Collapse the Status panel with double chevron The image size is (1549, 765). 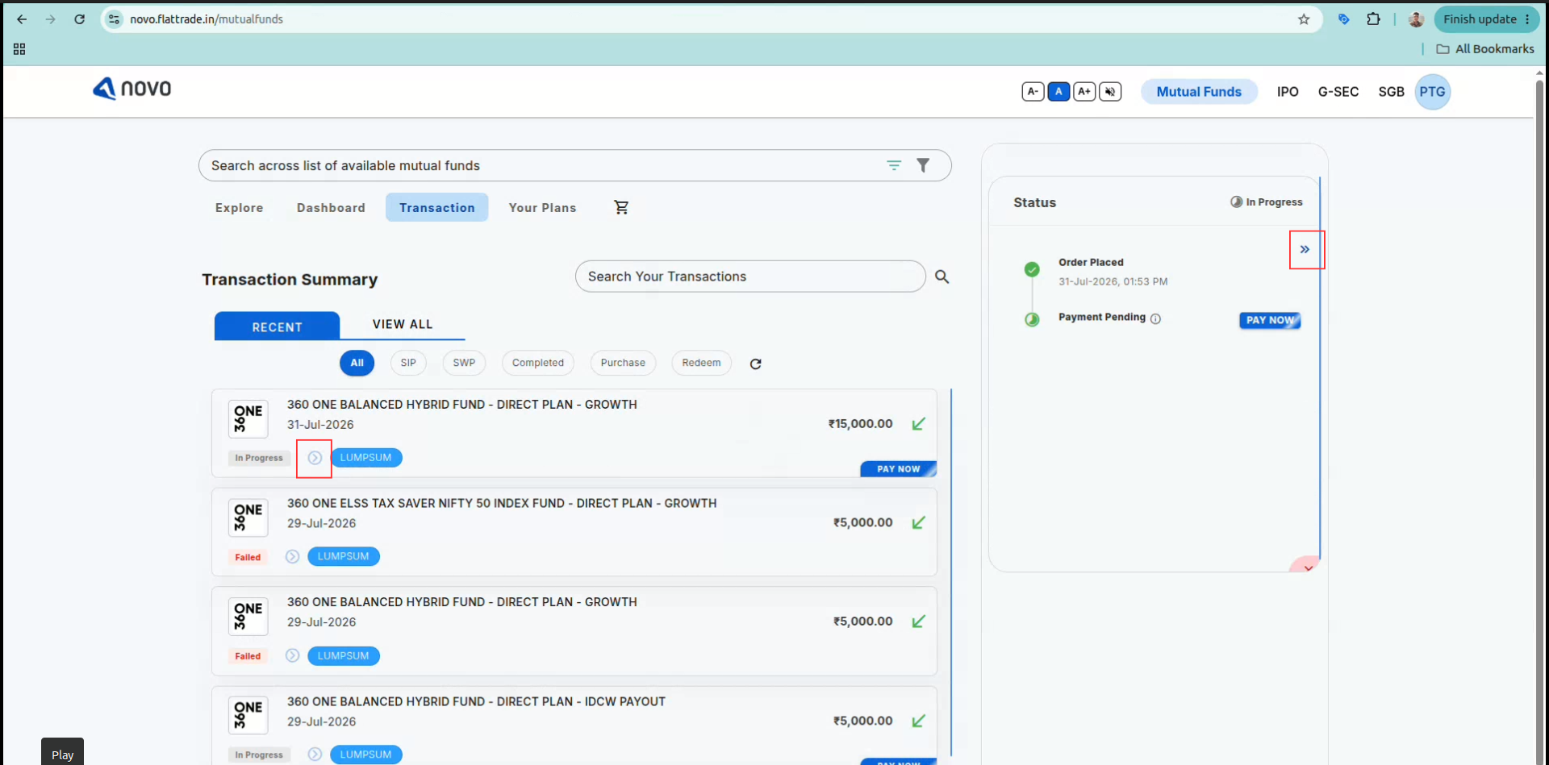1305,249
